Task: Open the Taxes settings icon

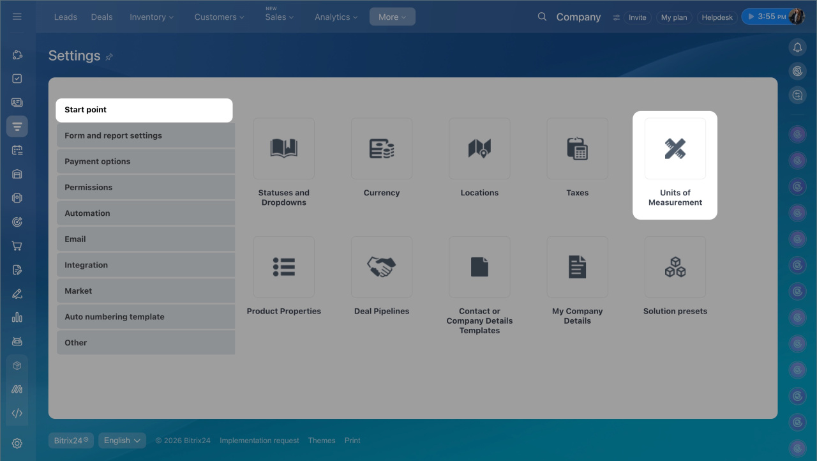Action: click(x=577, y=149)
